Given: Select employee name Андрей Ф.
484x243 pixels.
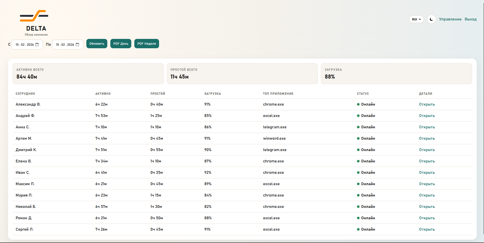Looking at the screenshot, I should pos(25,116).
